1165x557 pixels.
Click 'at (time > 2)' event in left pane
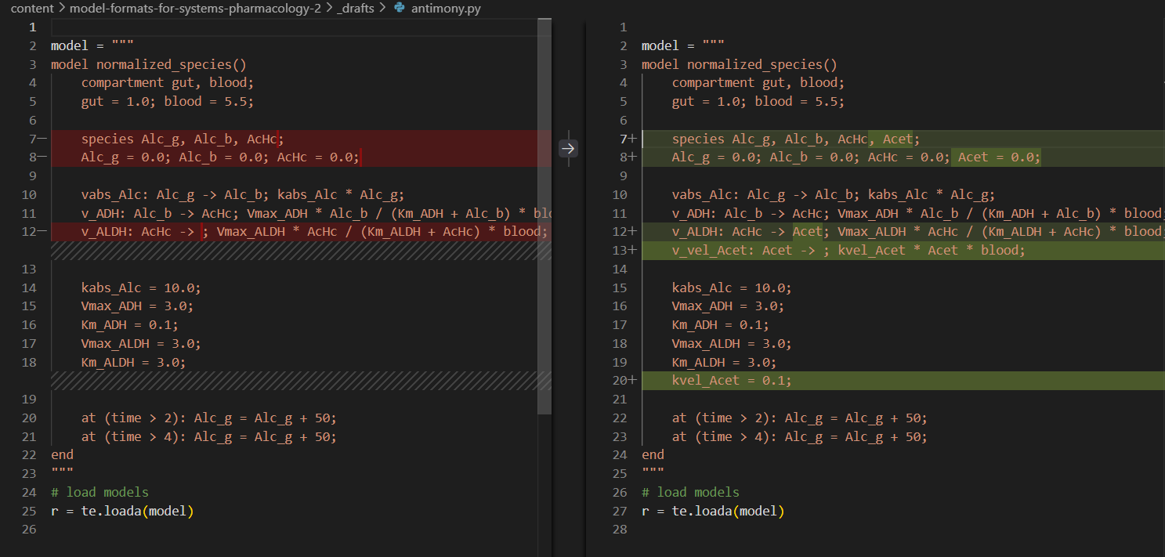(130, 418)
